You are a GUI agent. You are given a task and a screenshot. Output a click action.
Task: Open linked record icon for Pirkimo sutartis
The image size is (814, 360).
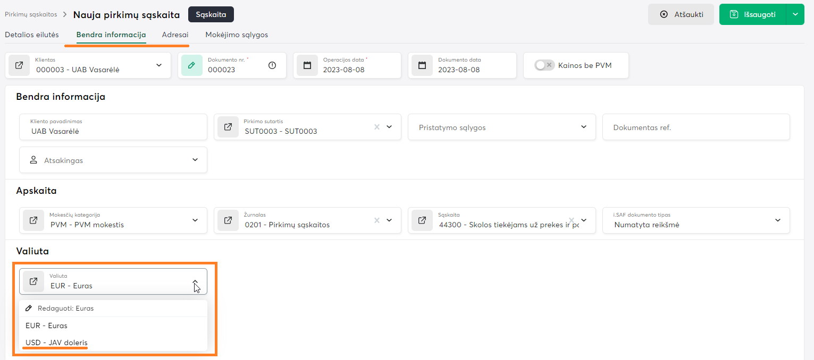228,127
